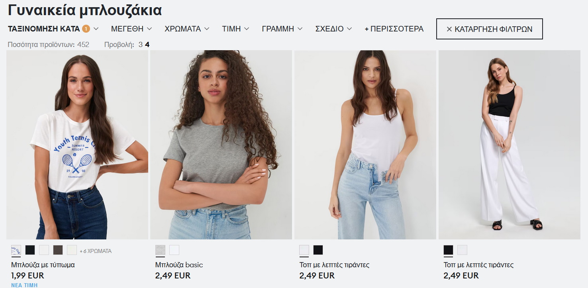Open the grey basic t-shirt product image

click(221, 145)
